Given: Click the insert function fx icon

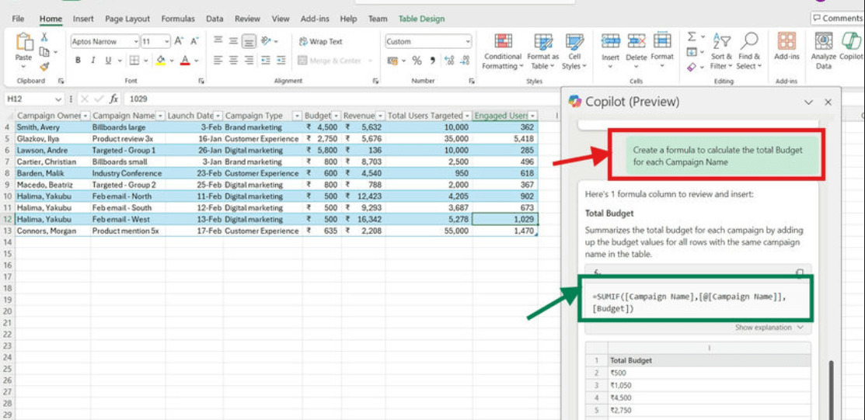Looking at the screenshot, I should point(113,99).
